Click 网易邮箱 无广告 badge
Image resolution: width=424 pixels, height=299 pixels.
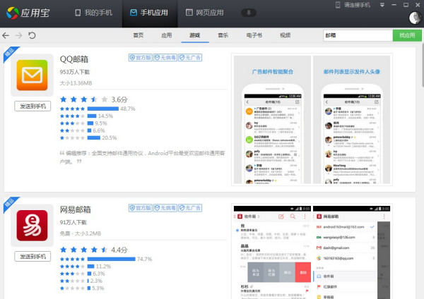190,208
